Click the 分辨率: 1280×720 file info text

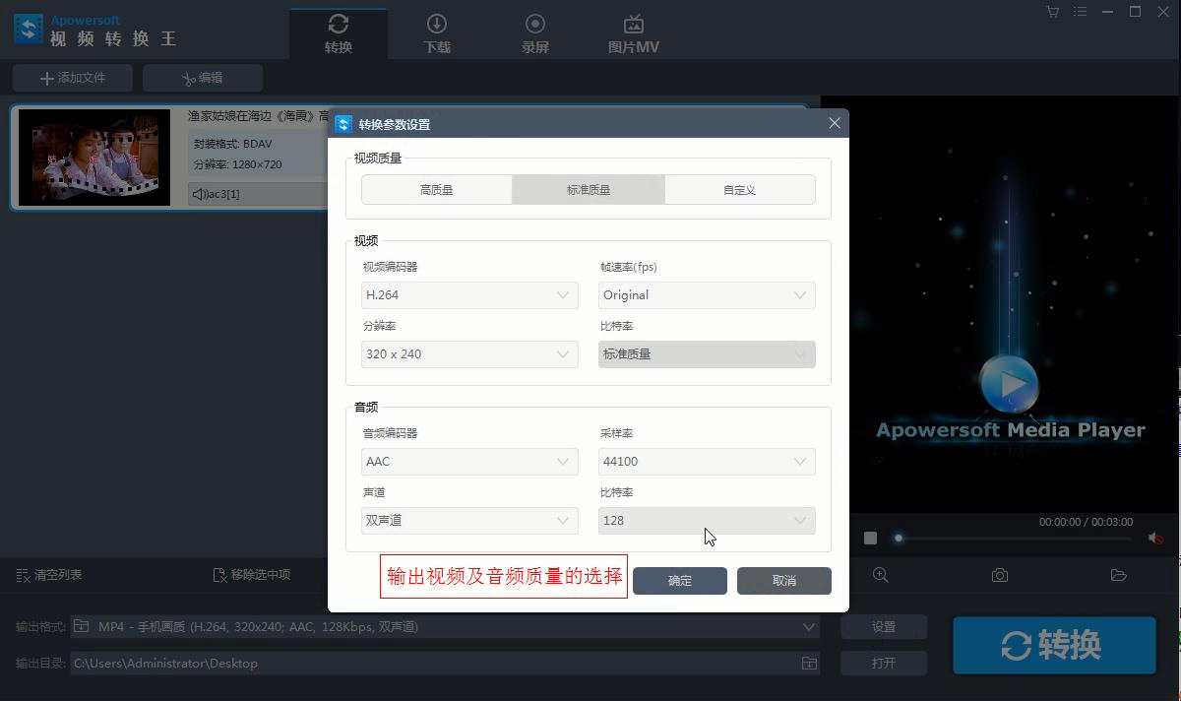pyautogui.click(x=238, y=164)
